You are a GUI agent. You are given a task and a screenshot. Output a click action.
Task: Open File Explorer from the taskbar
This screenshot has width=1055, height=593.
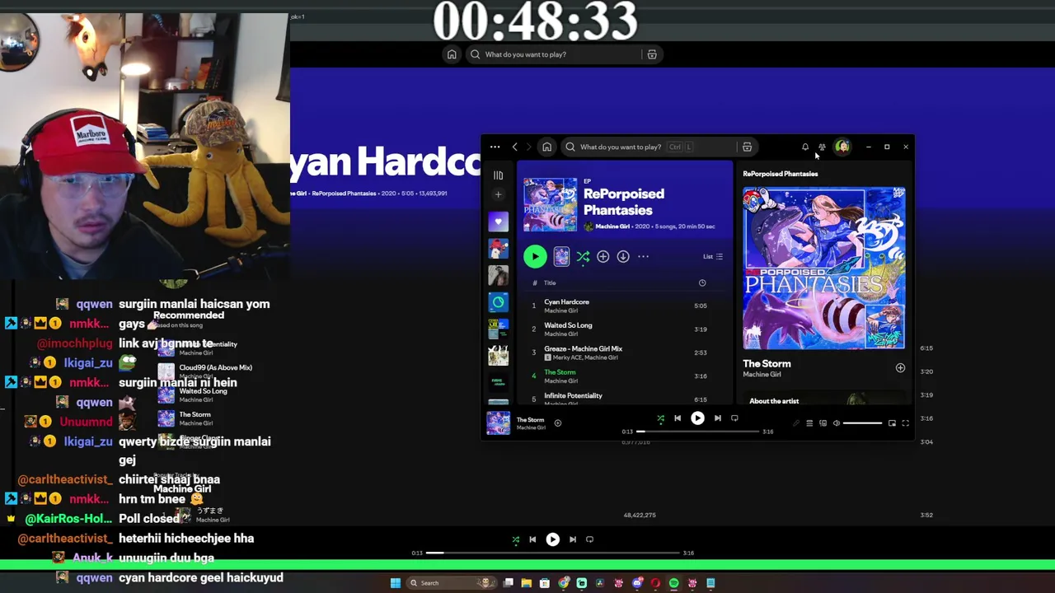527,583
